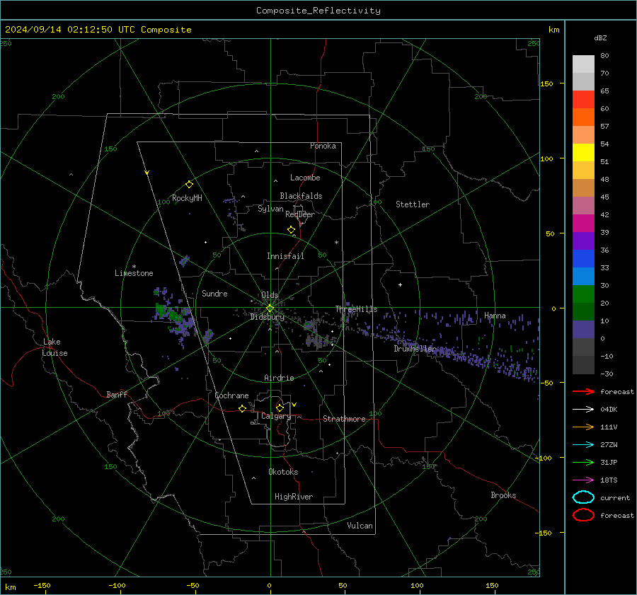Click the cyan 'current' ellipse legend icon
This screenshot has width=637, height=595.
[x=583, y=497]
